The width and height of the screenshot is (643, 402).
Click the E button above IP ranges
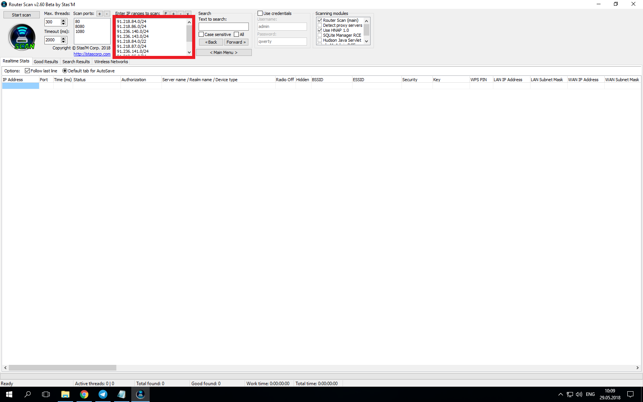[166, 14]
